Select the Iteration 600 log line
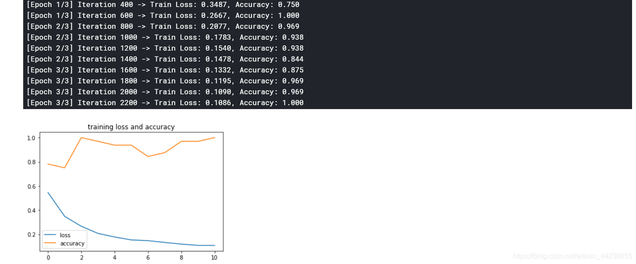Screen dimensions: 636x264 (x=163, y=15)
